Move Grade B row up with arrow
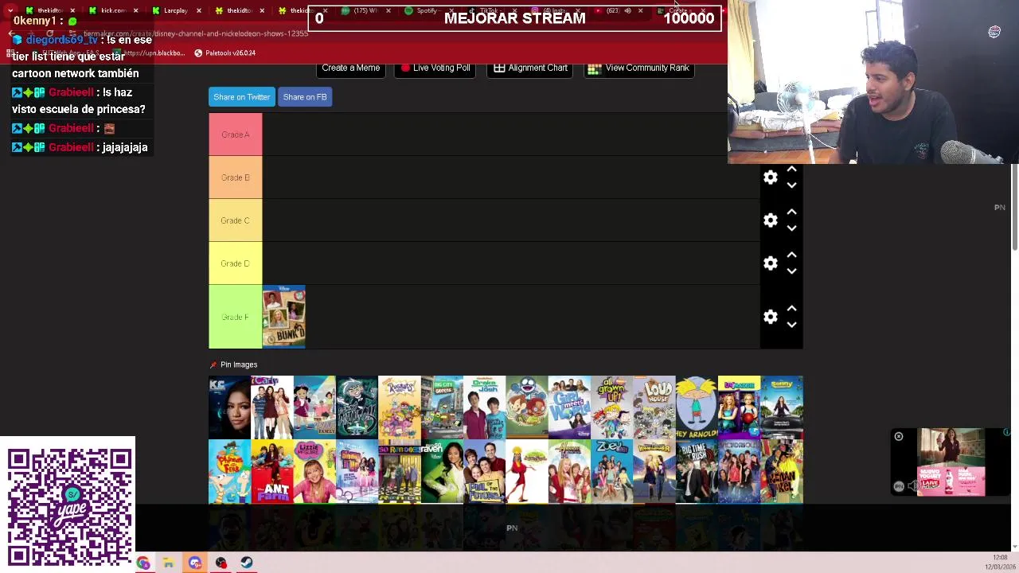Viewport: 1019px width, 573px height. [791, 170]
